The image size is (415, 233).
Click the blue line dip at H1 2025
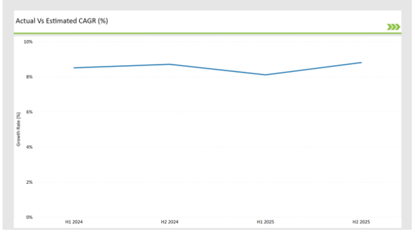click(266, 75)
